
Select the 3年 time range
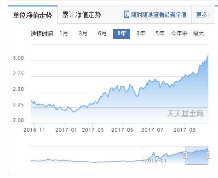point(141,33)
